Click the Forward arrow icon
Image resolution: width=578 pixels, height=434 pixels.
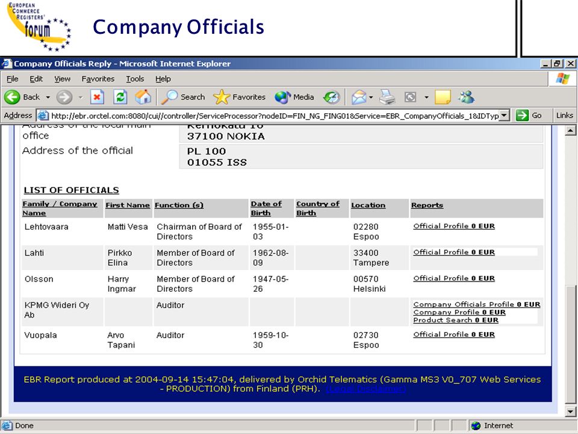(64, 97)
